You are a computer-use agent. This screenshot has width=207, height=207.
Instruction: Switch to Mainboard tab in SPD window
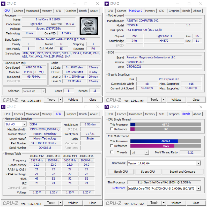click(x=33, y=114)
